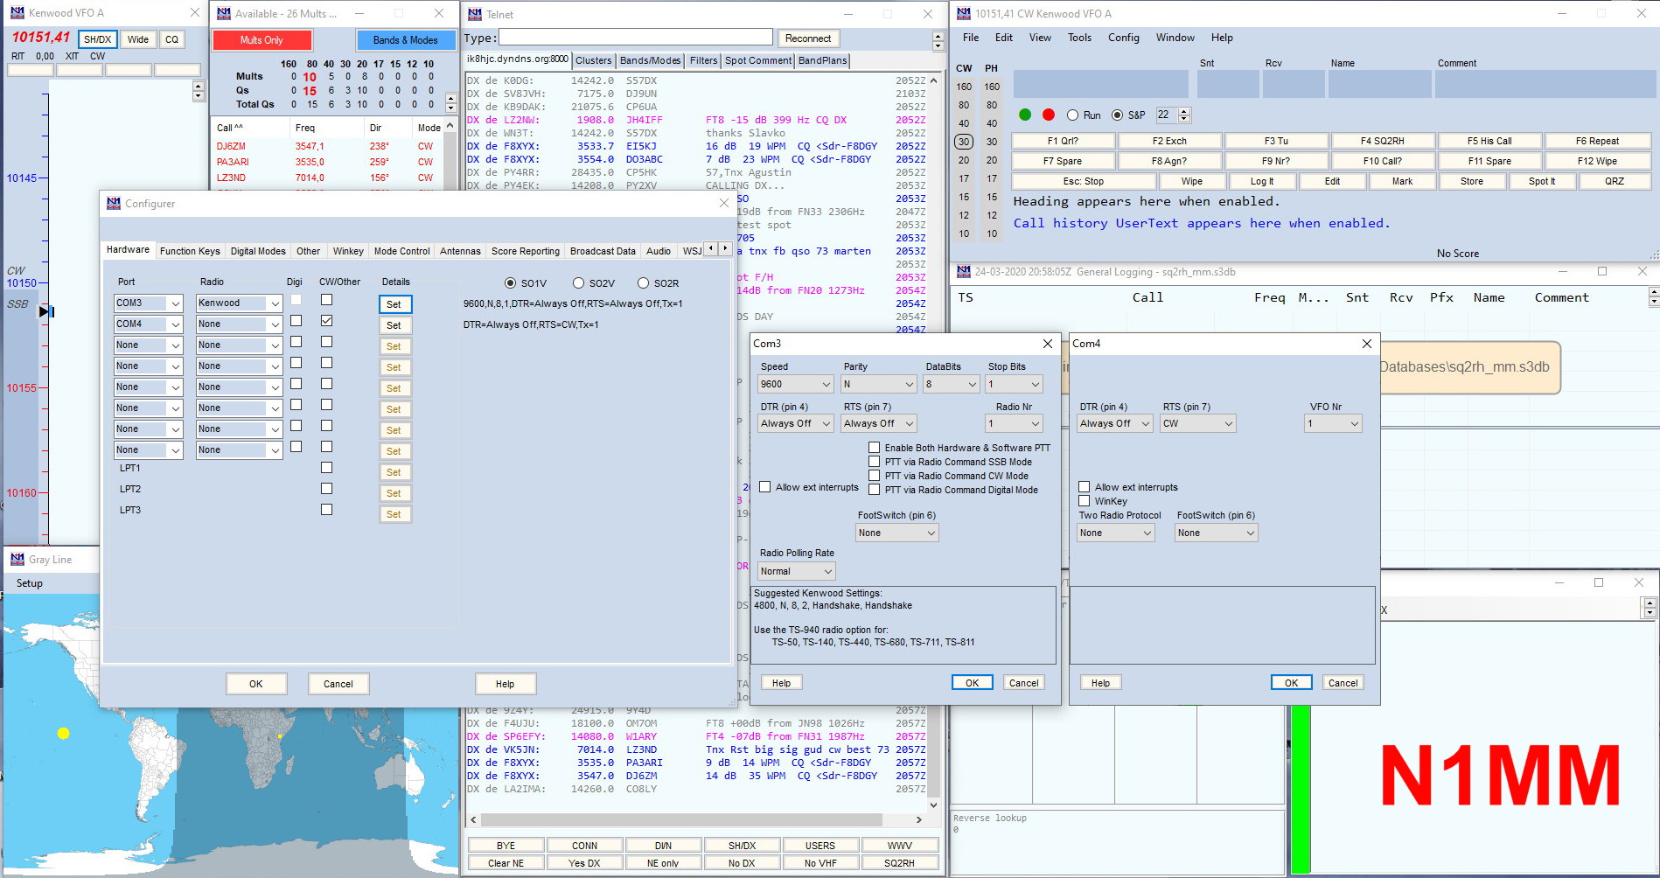Switch to the Function Keys tab
This screenshot has width=1660, height=878.
pos(190,251)
